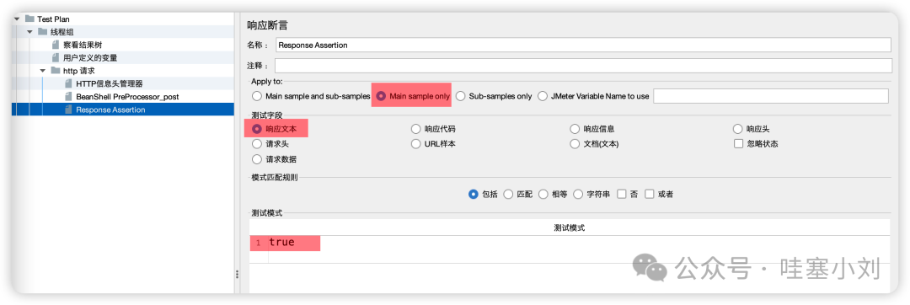
Task: Click the BeanShell PreProcessor_post file icon
Action: coord(68,97)
